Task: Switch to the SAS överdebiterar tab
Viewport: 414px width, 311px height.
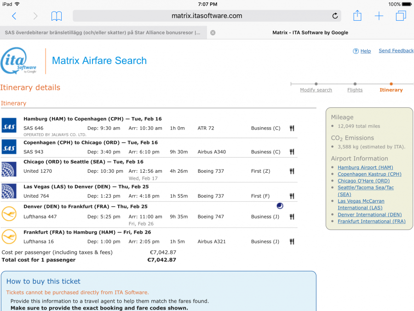Action: [x=103, y=33]
